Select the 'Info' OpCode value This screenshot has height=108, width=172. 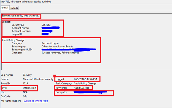pos(25,96)
